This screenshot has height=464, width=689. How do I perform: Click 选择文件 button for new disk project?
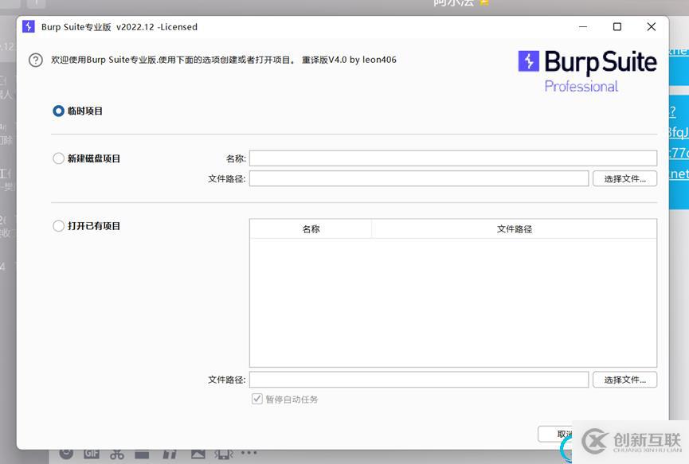[624, 178]
